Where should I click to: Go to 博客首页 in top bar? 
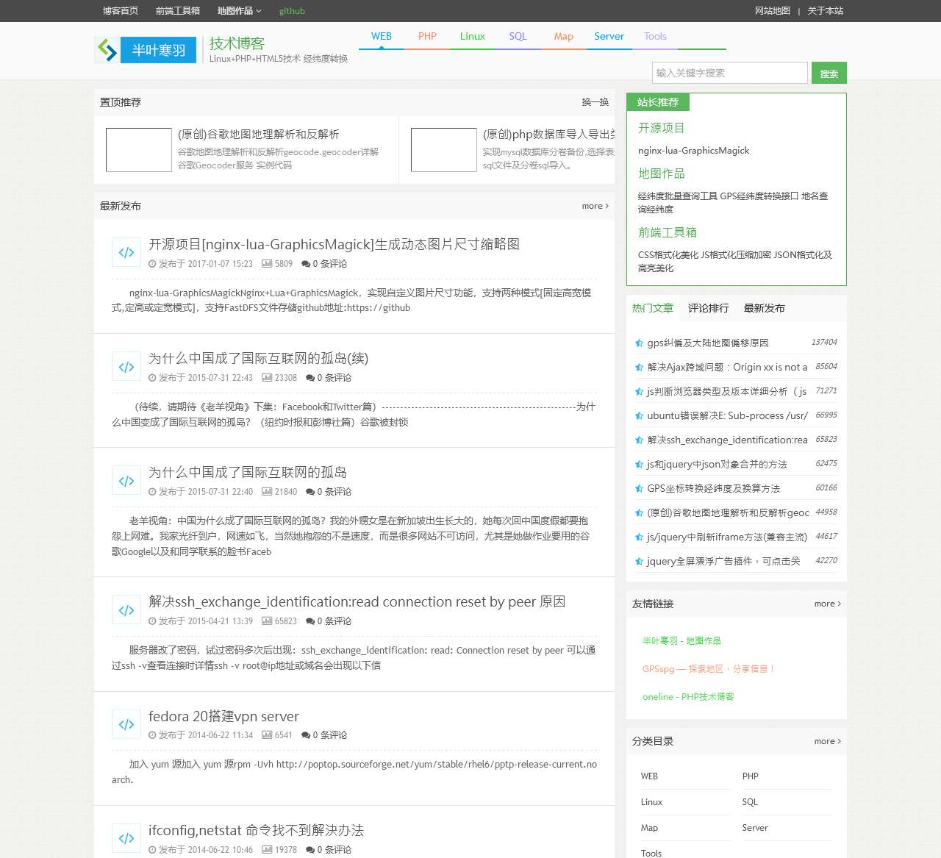click(x=121, y=11)
